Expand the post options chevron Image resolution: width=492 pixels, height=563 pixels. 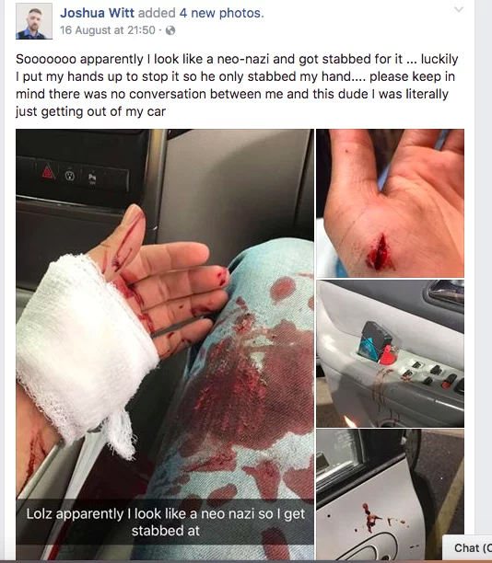pyautogui.click(x=459, y=10)
